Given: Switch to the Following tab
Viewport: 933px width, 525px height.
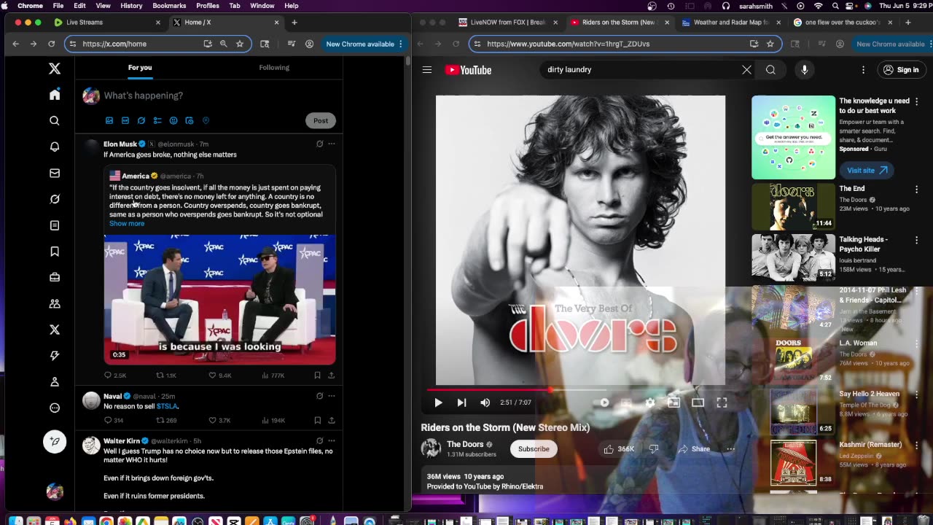Looking at the screenshot, I should (274, 67).
